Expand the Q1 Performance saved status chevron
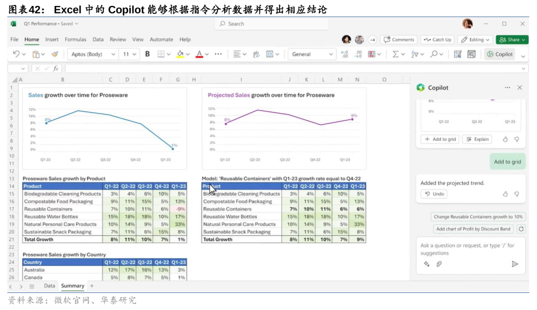The image size is (537, 310). point(77,24)
